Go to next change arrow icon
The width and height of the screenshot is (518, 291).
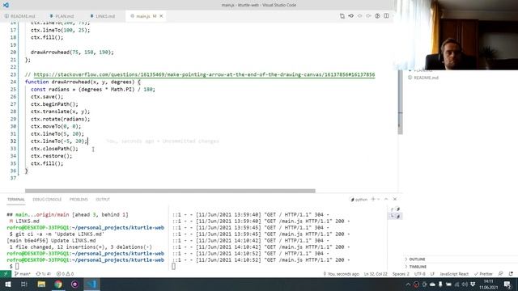pos(368,16)
